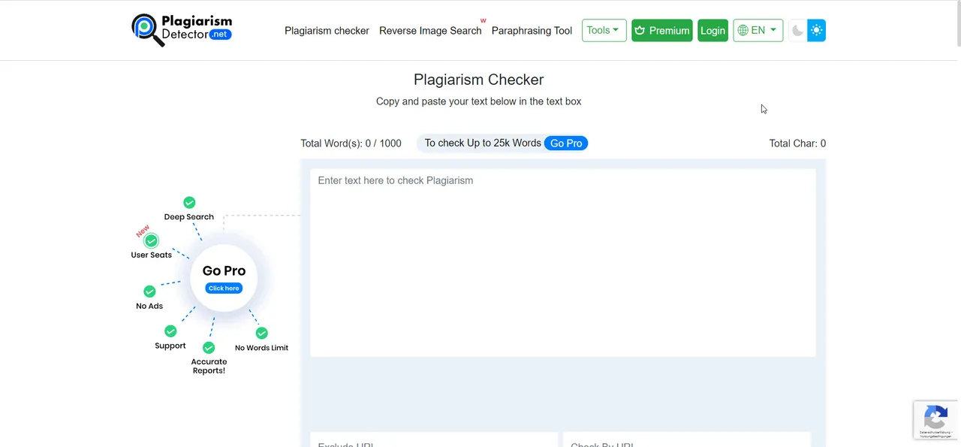
Task: Click the green Premium button
Action: pyautogui.click(x=661, y=30)
